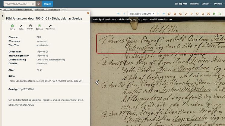This screenshot has height=126, width=225.
Task: Reset the image view with refresh icon
Action: tap(170, 14)
